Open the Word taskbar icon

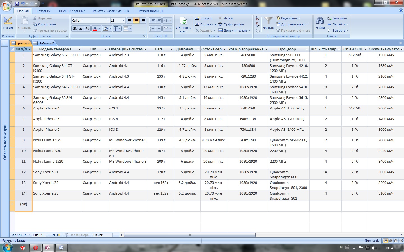pos(61,248)
